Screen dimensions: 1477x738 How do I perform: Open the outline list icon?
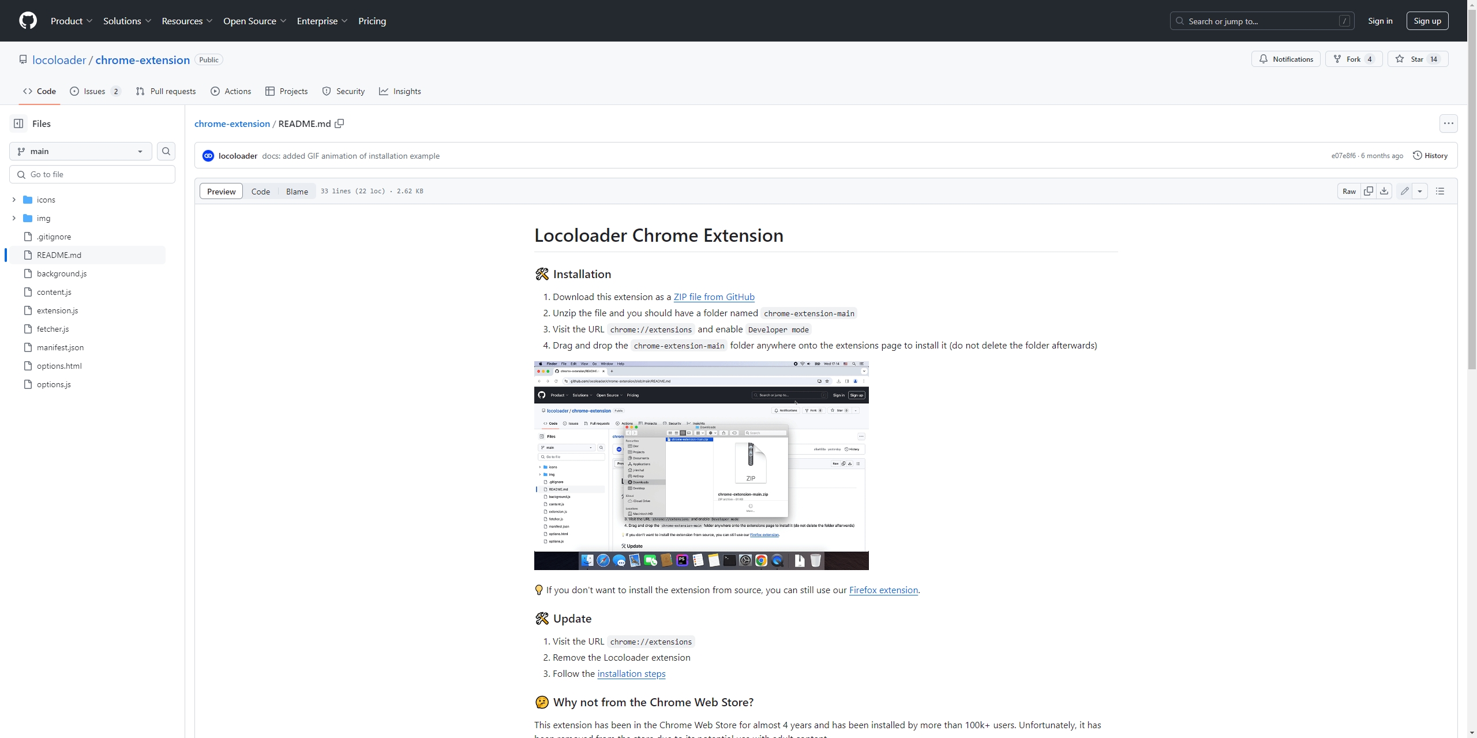click(1440, 191)
